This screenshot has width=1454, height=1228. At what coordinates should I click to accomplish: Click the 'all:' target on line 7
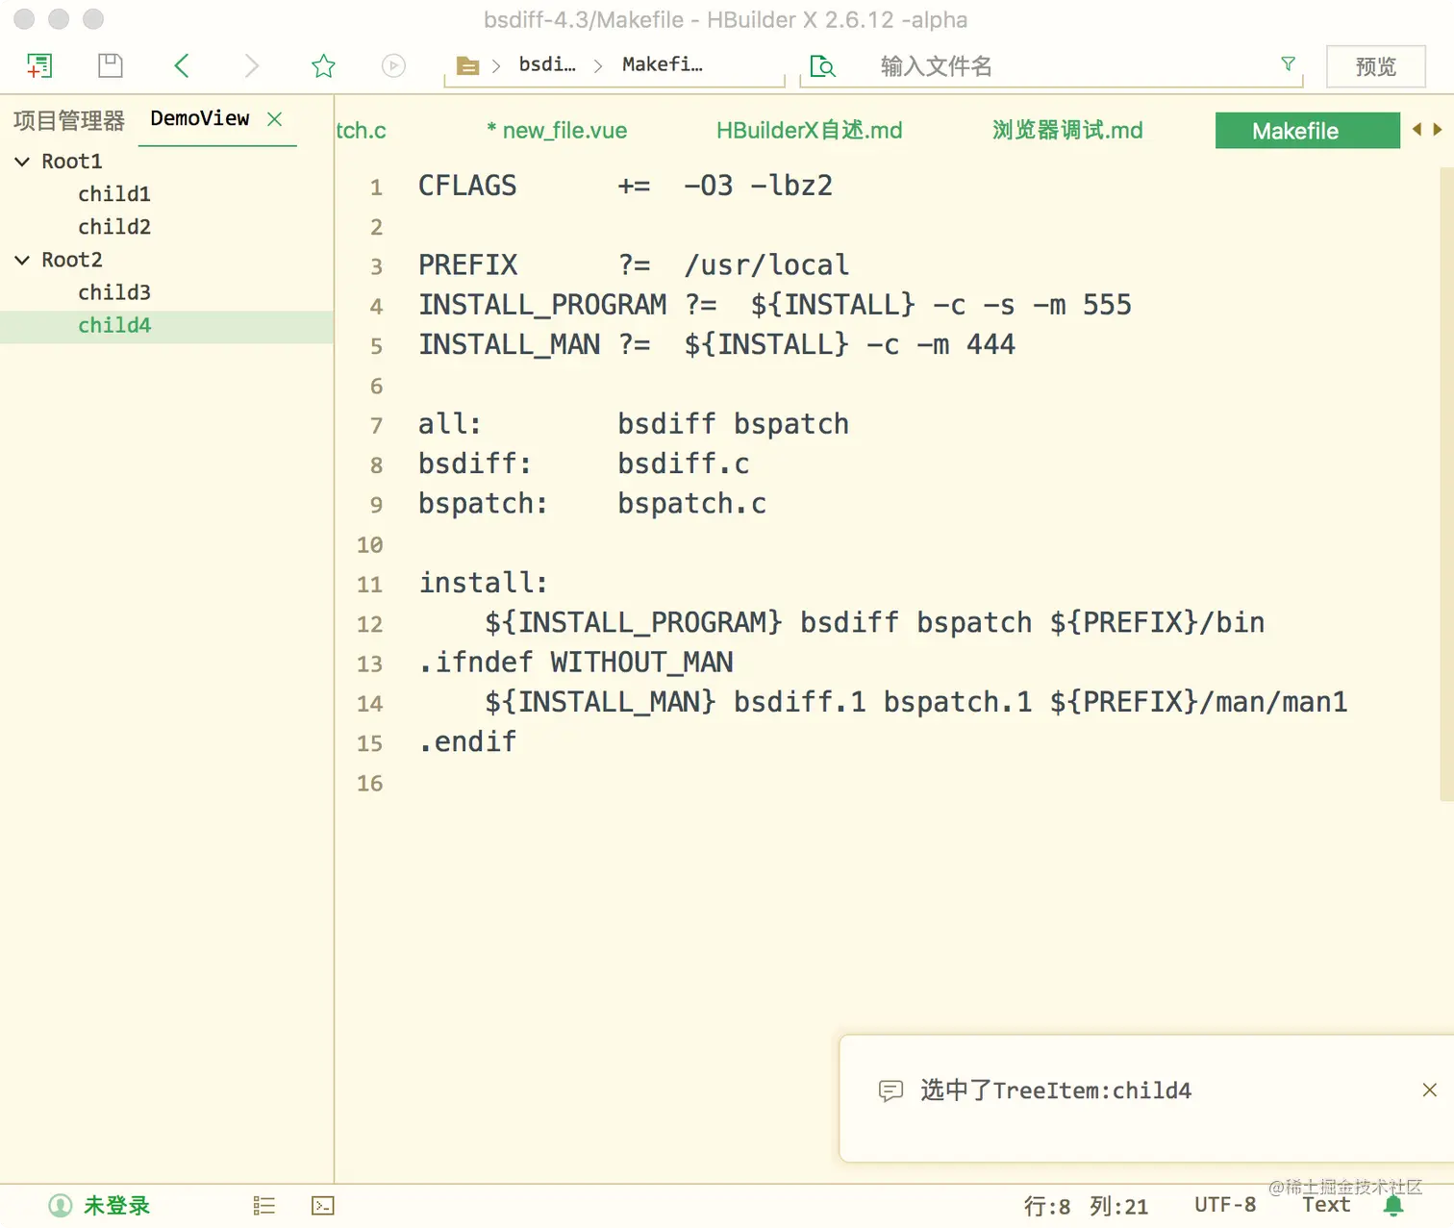point(449,424)
